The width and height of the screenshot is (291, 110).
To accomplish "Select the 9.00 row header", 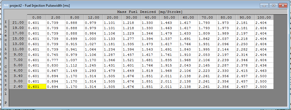I will 18,55.
